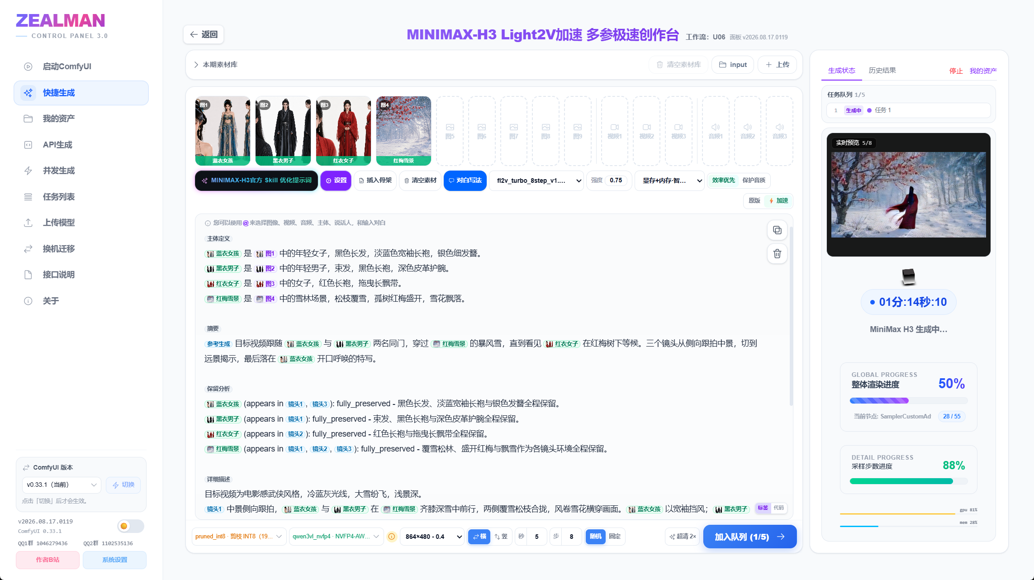
Task: Click the 插入骨架 button
Action: pyautogui.click(x=375, y=181)
